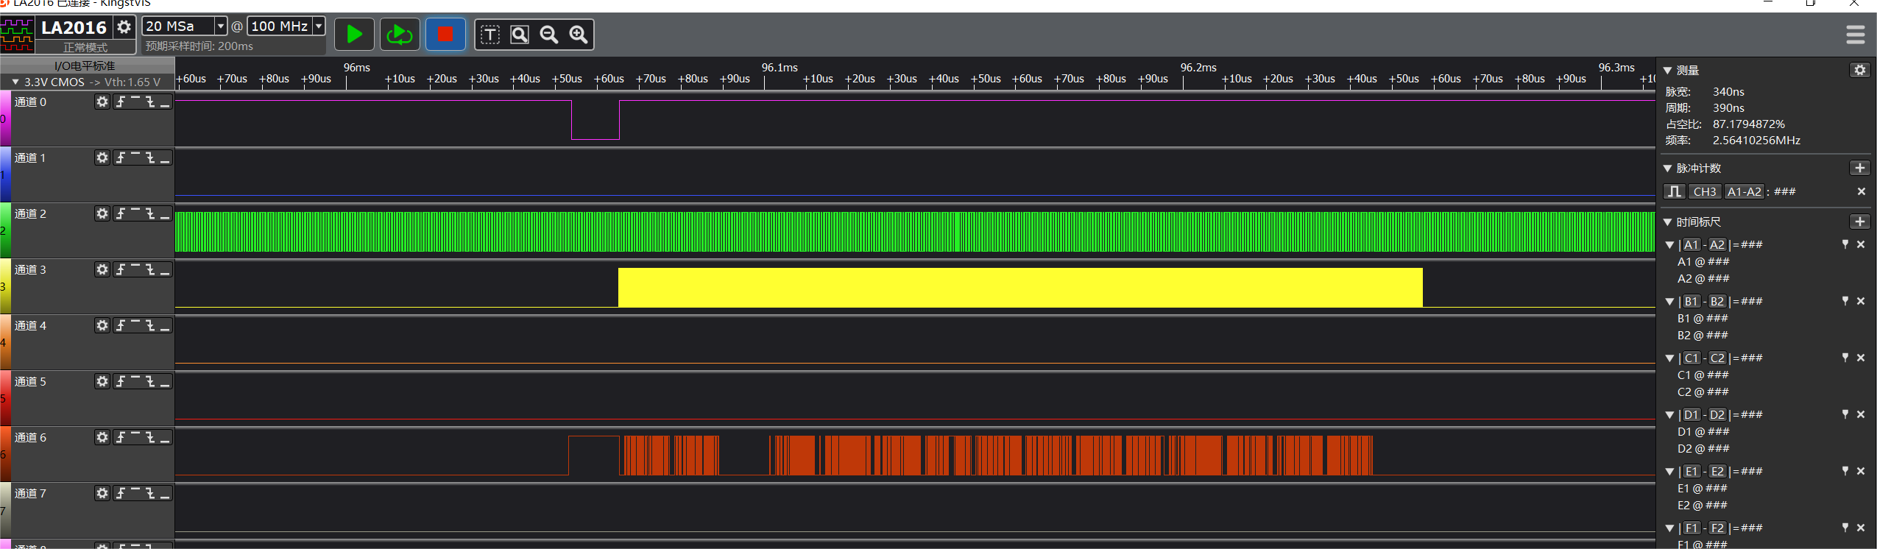
Task: Open channel 4 (通道 4) settings gear
Action: (x=102, y=325)
